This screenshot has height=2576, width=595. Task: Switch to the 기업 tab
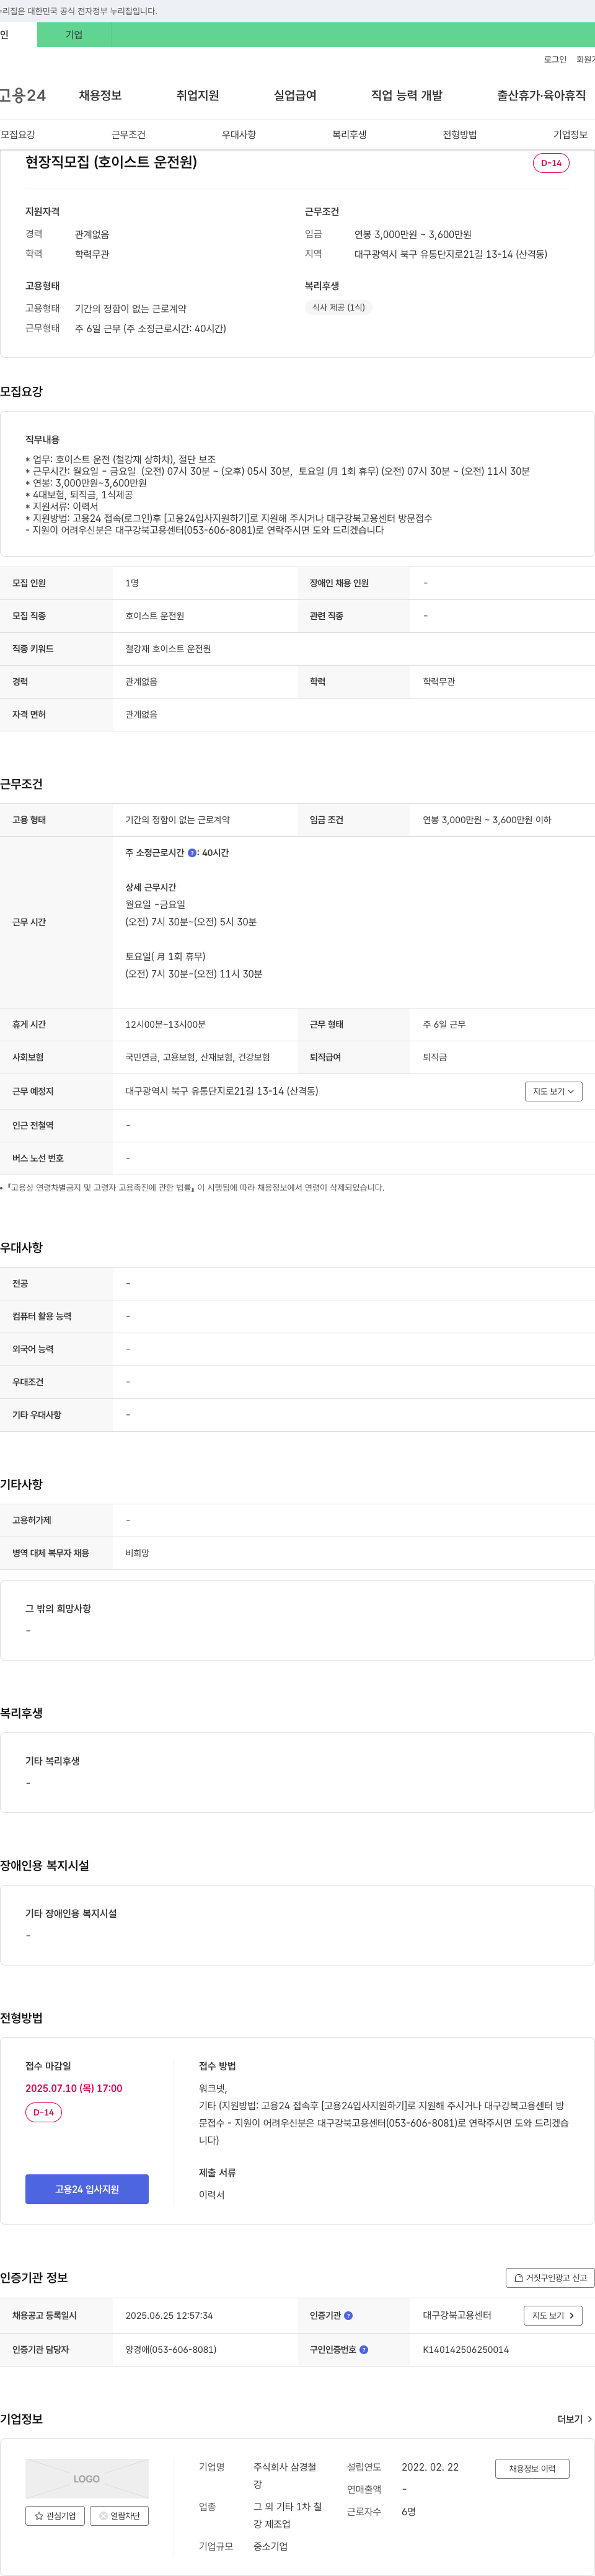point(74,35)
